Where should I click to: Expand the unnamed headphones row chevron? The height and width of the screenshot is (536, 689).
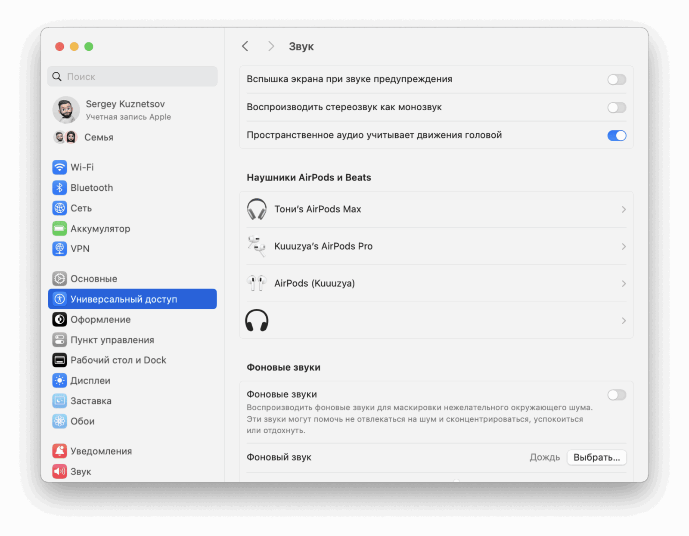[624, 320]
